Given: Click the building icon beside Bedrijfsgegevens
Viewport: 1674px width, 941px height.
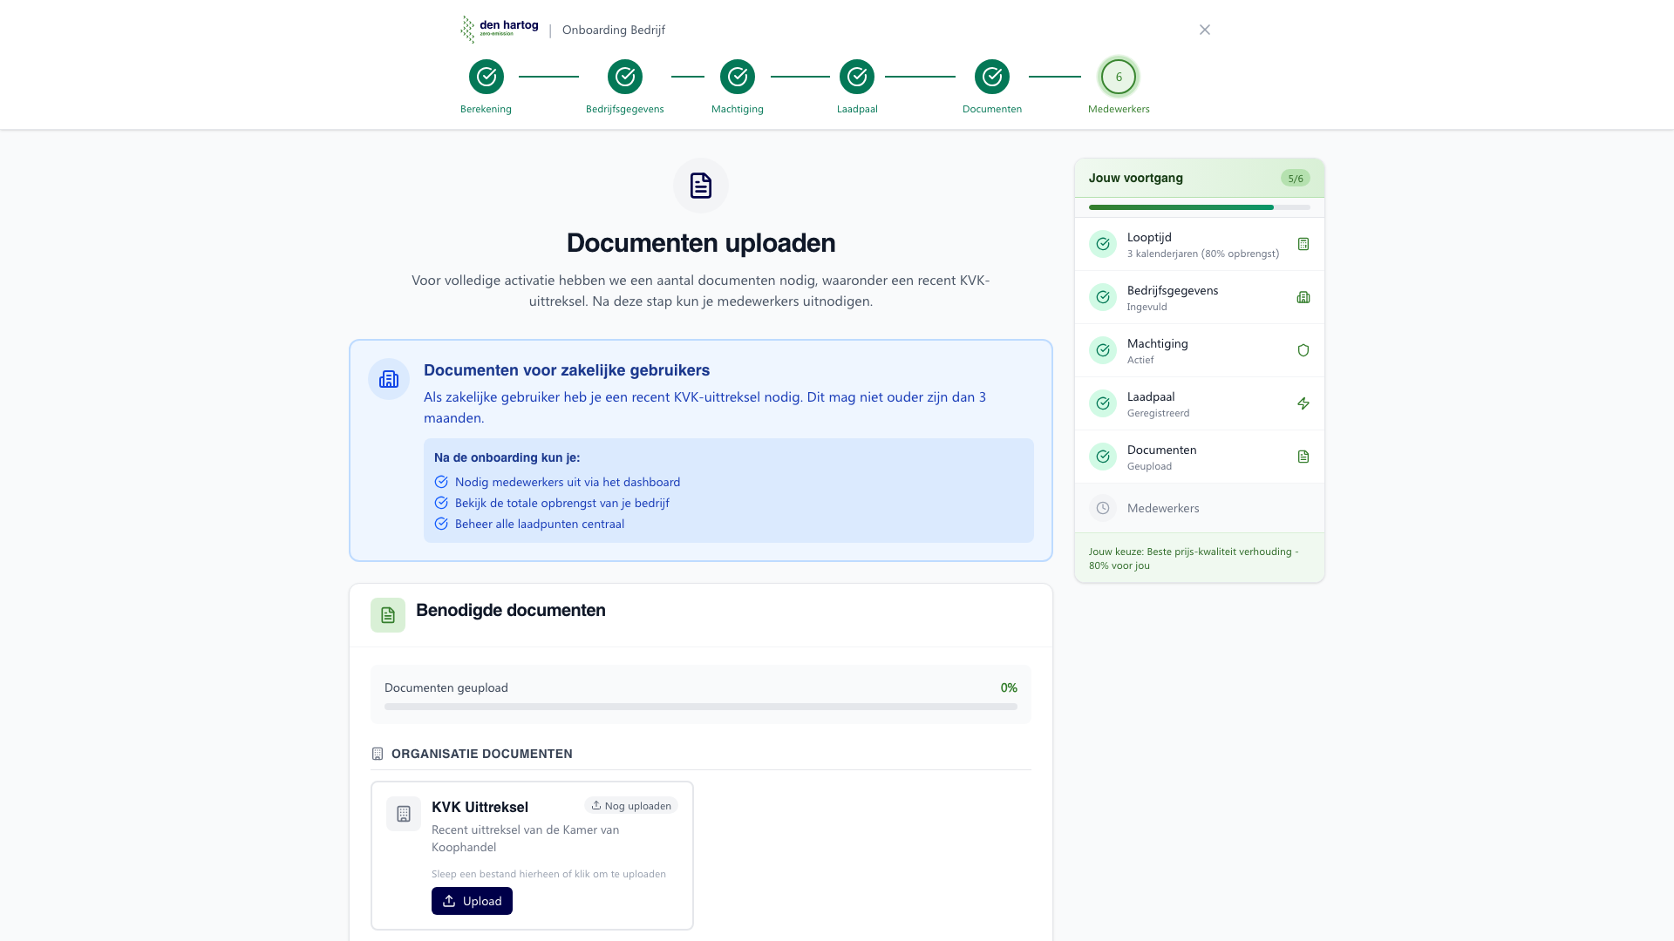Looking at the screenshot, I should point(1303,297).
